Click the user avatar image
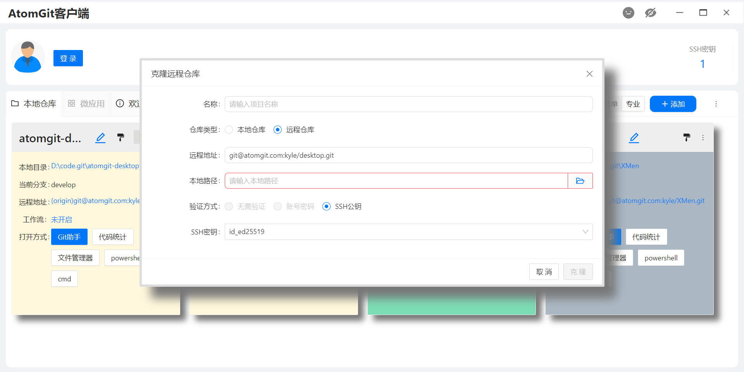 [x=28, y=57]
